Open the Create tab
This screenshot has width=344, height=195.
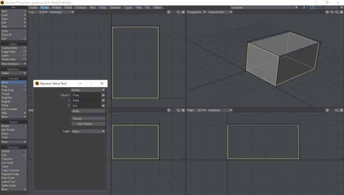(33, 8)
